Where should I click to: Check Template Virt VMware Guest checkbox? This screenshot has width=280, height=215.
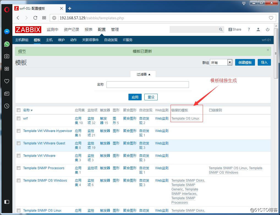(19, 143)
